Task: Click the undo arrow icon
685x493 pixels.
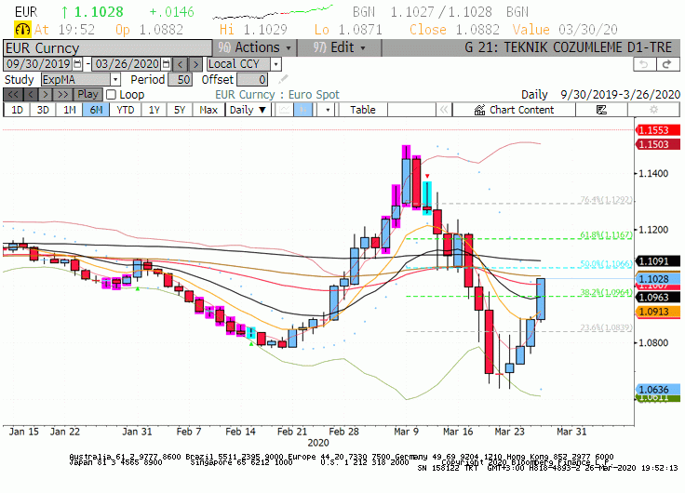Action: click(x=644, y=64)
